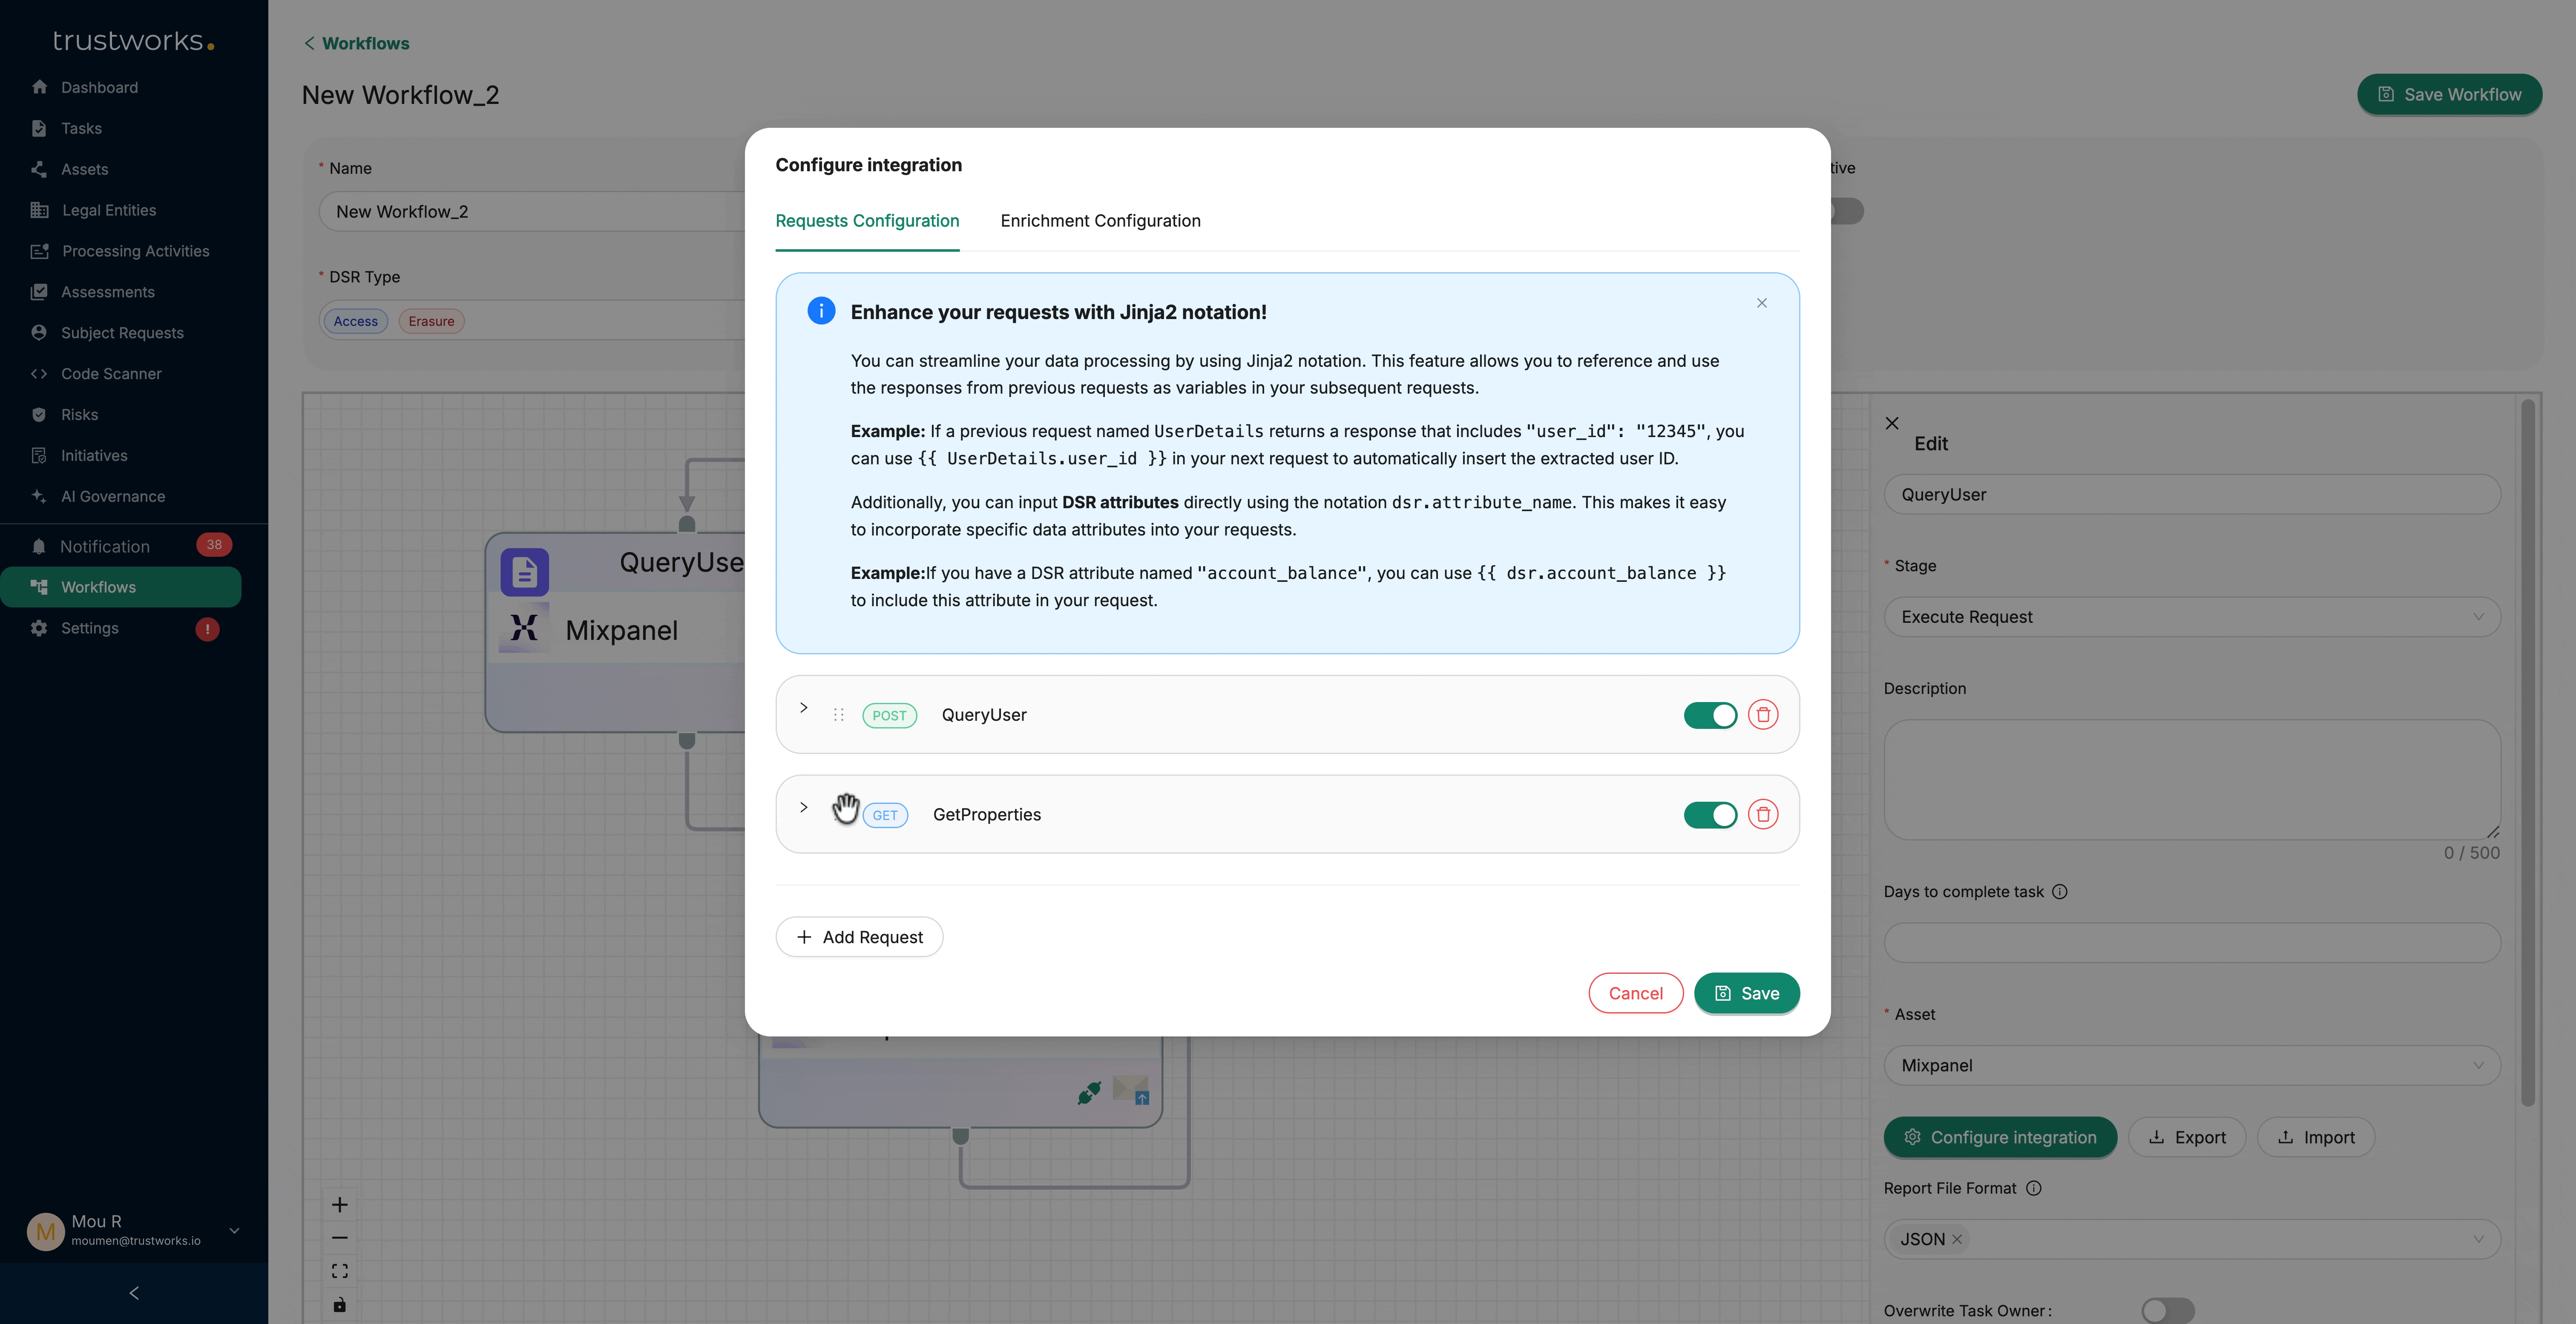
Task: Click Cancel in the Configure integration dialog
Action: [1635, 993]
